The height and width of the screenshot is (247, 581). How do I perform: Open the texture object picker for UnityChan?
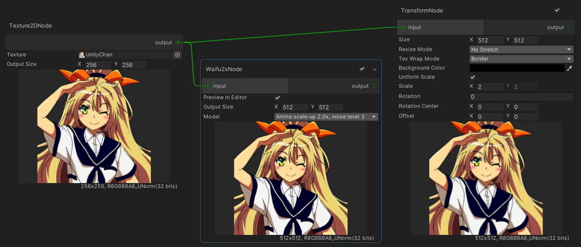pos(177,55)
